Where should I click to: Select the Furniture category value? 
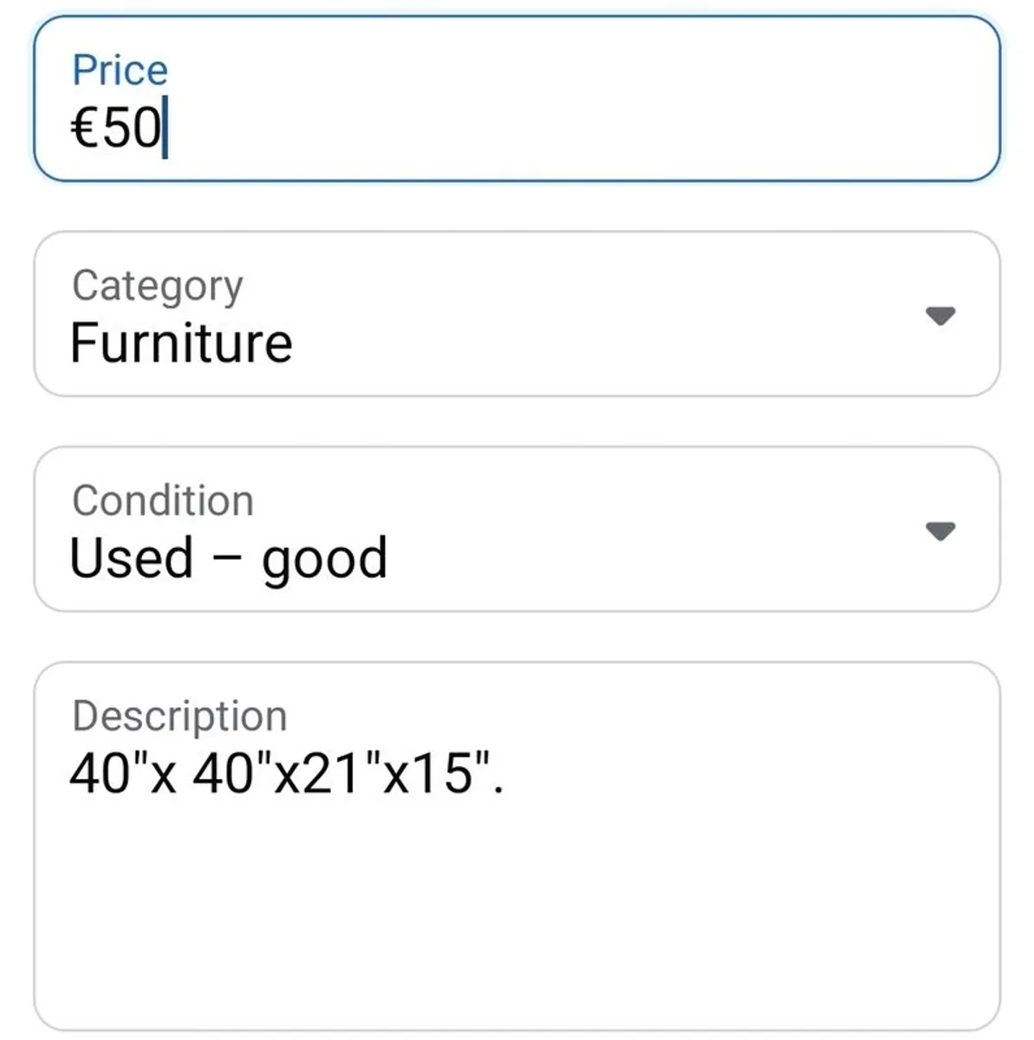click(181, 343)
